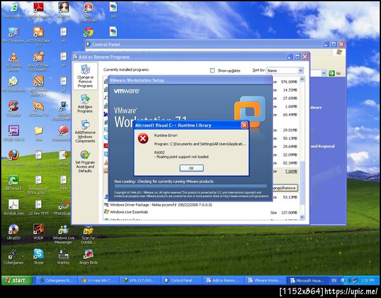Image resolution: width=381 pixels, height=298 pixels.
Task: Open the Acrobat.com desktop shortcut
Action: pyautogui.click(x=13, y=207)
